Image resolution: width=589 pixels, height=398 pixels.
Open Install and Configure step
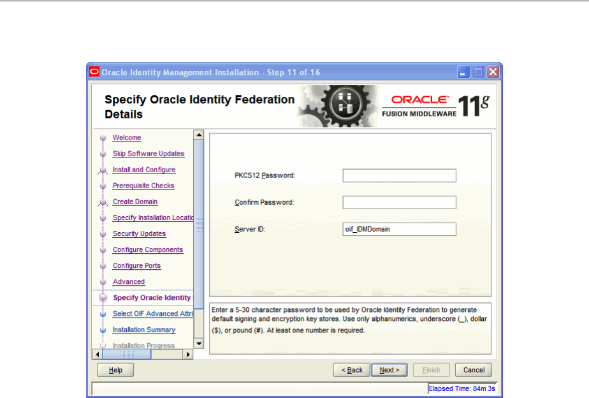pyautogui.click(x=144, y=170)
